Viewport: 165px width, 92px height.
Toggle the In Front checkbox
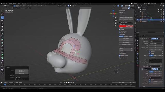[120, 30]
